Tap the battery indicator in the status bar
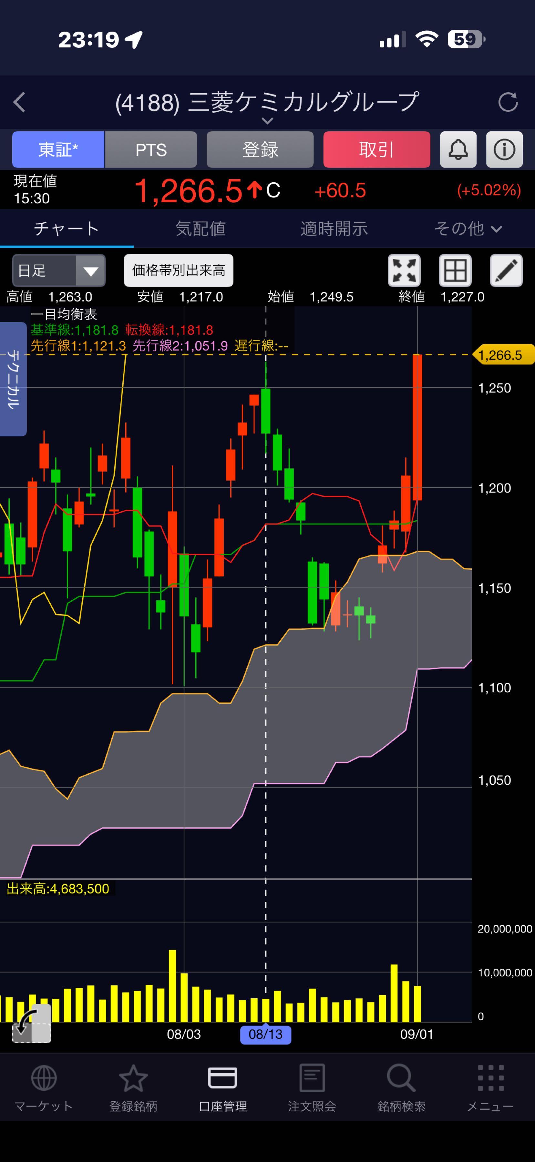The image size is (535, 1162). click(467, 40)
